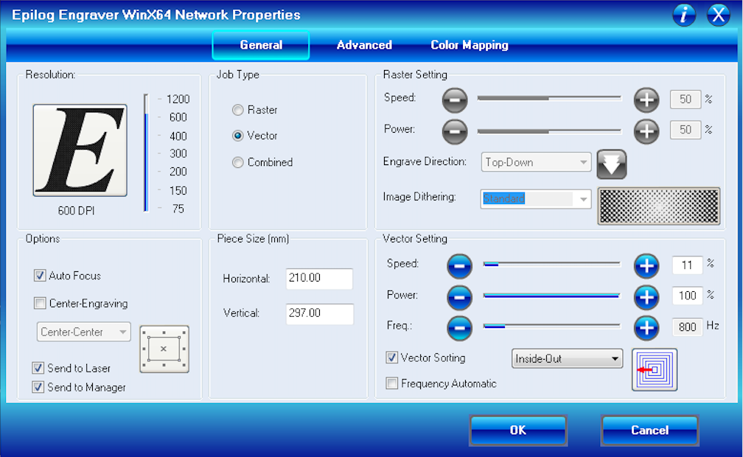Click the Raster Power percent value field
Viewport: 743px width, 457px height.
coord(686,130)
